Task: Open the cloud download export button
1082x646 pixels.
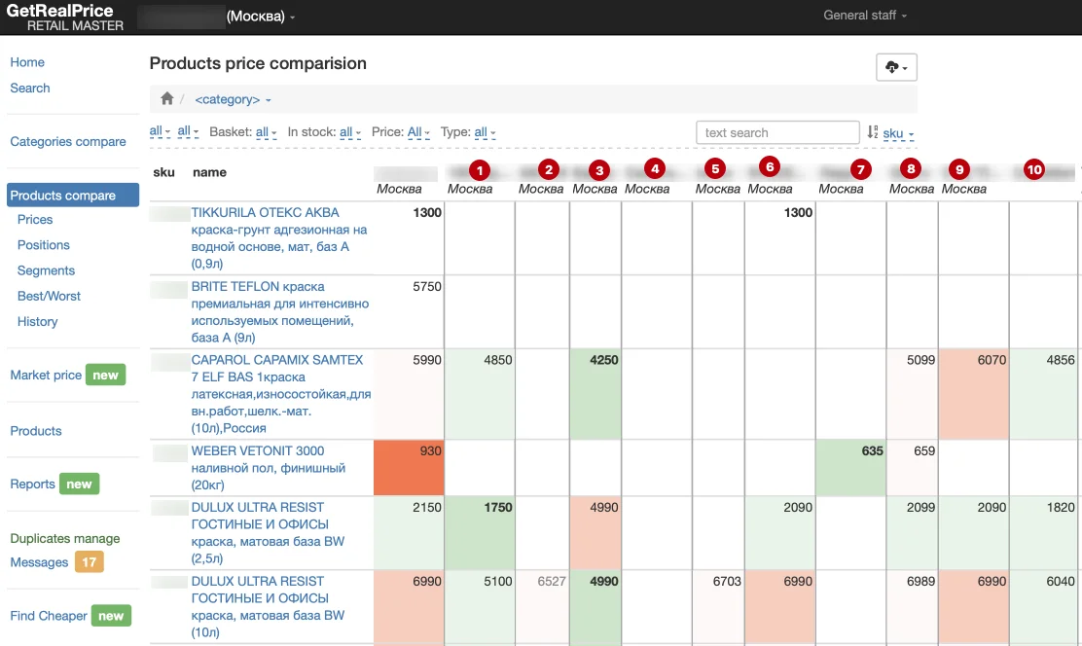Action: tap(896, 67)
